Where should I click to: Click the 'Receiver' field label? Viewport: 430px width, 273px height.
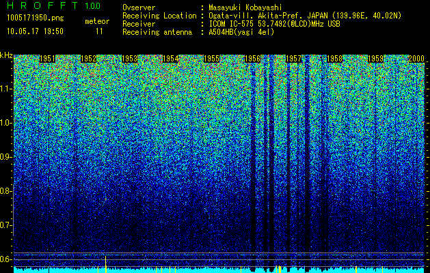coord(139,24)
